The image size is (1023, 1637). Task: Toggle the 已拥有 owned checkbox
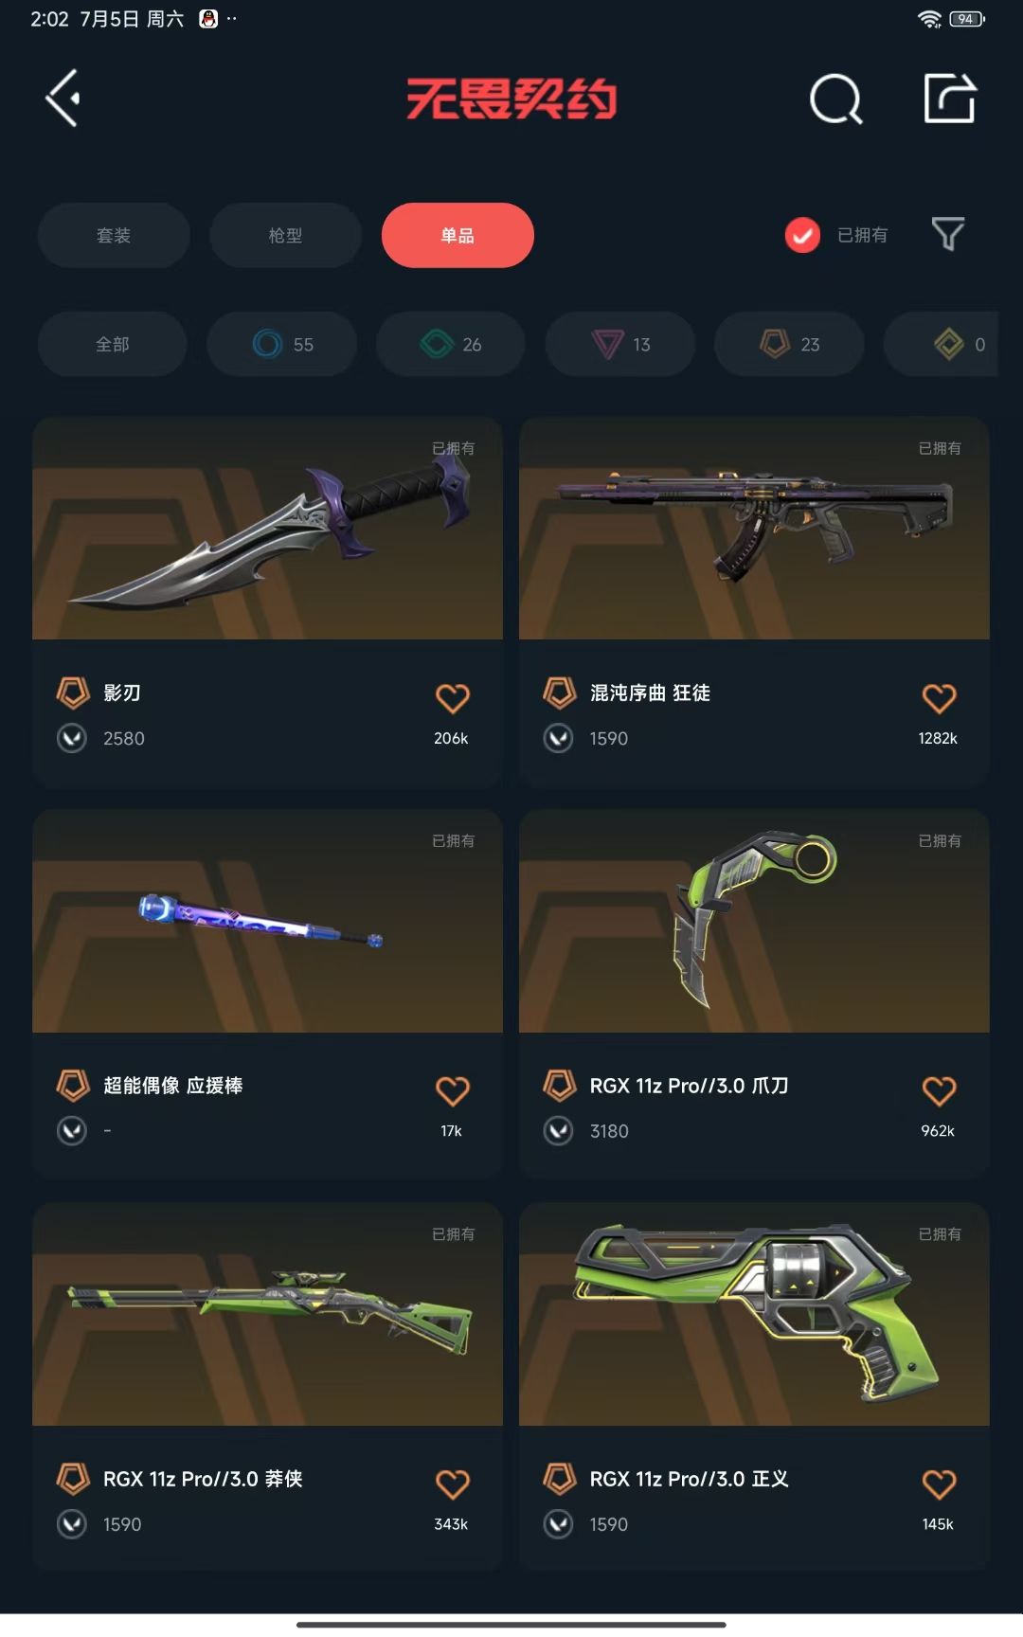(x=802, y=235)
